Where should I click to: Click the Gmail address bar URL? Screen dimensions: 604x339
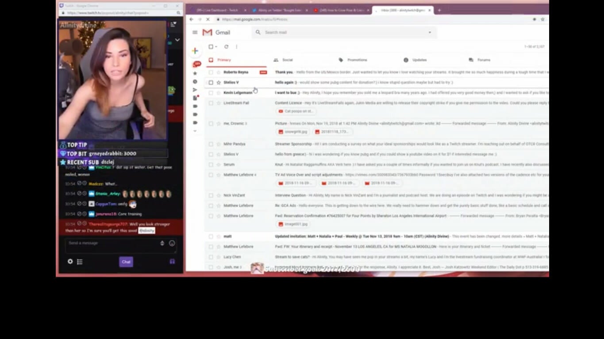(x=254, y=19)
